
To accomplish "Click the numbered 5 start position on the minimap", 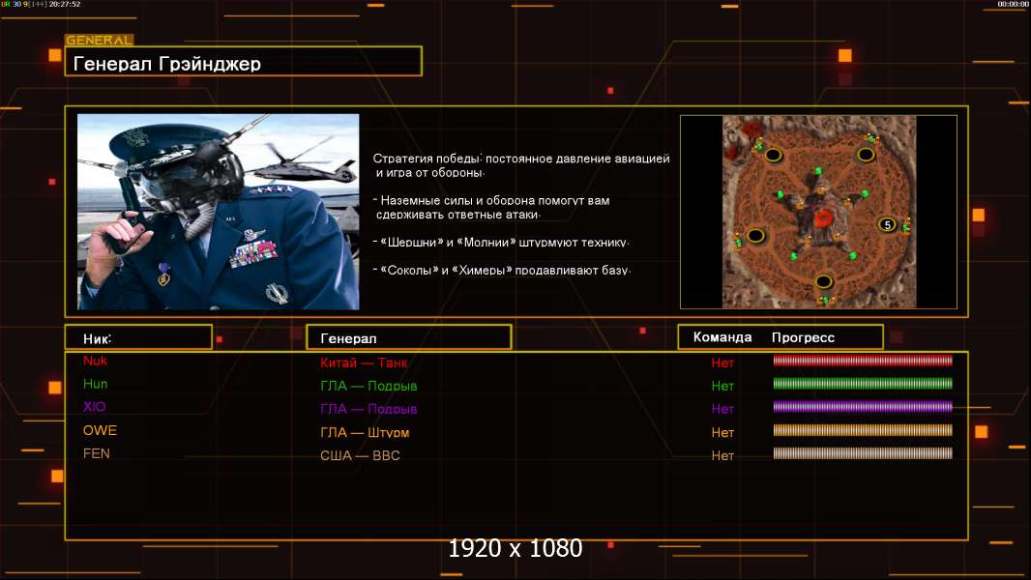I will [887, 224].
